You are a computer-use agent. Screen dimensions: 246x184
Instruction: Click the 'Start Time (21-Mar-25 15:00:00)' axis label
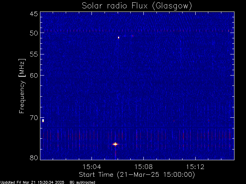[137, 174]
